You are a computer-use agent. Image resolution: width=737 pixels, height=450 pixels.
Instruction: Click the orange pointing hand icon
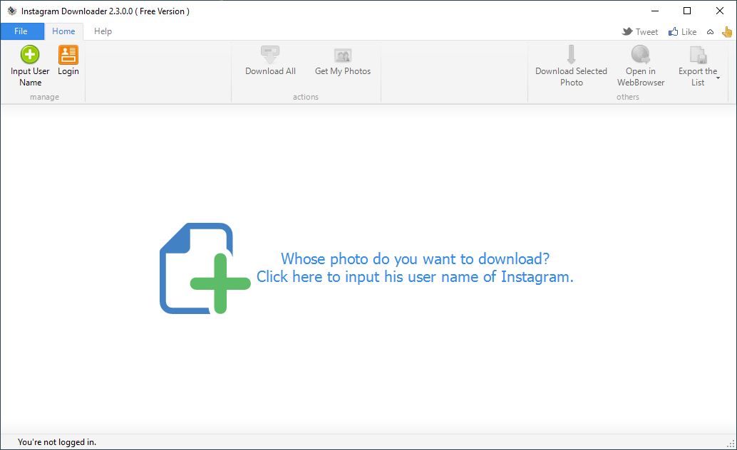[727, 32]
